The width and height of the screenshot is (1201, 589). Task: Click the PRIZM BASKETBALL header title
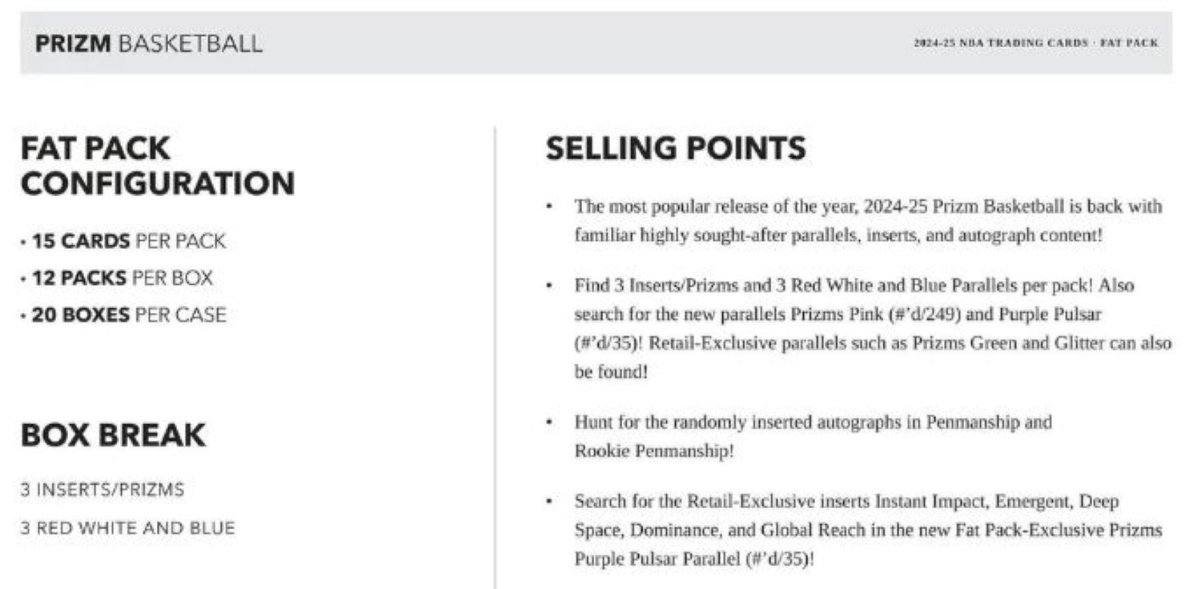click(149, 43)
